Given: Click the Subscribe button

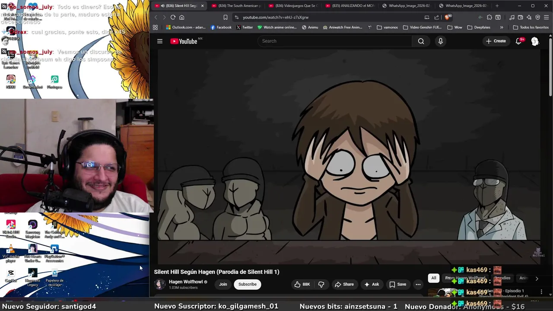Looking at the screenshot, I should click(x=248, y=284).
